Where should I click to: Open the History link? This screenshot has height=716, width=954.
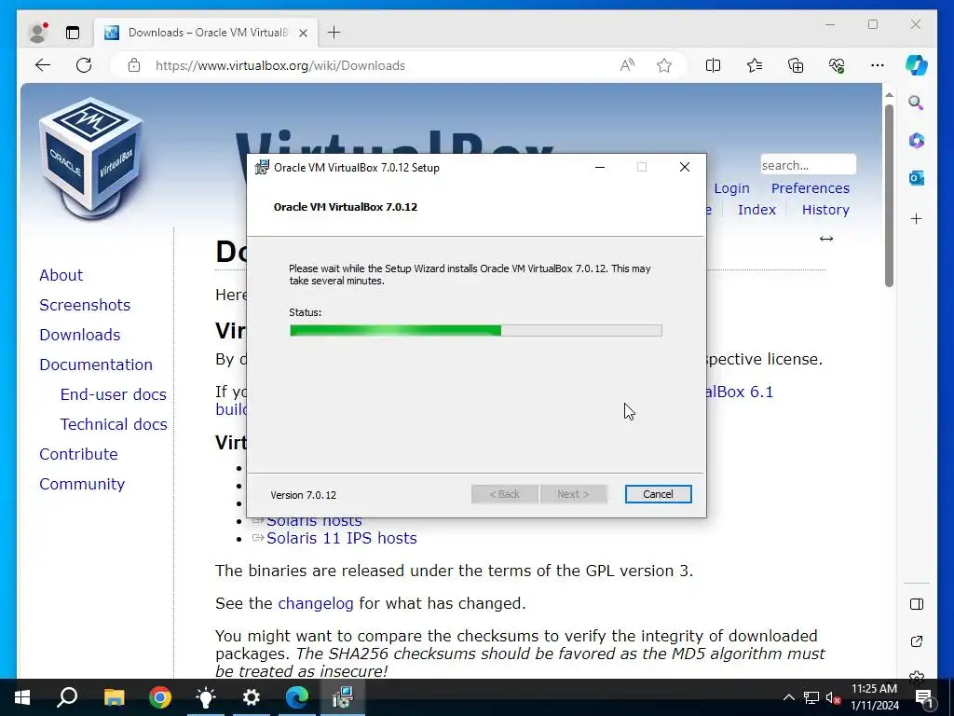tap(825, 210)
